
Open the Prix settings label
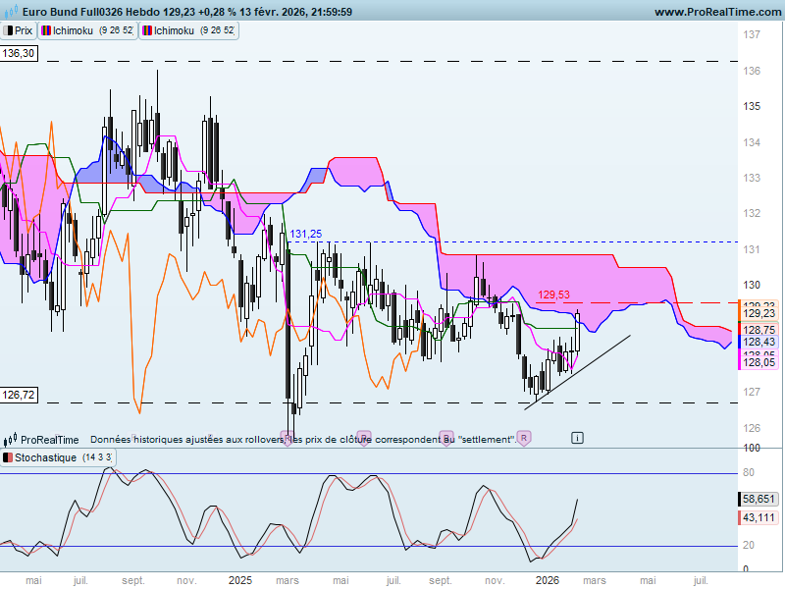click(x=19, y=30)
